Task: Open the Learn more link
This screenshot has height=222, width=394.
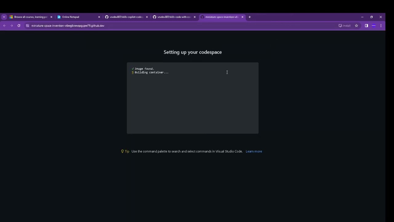Action: 254,151
